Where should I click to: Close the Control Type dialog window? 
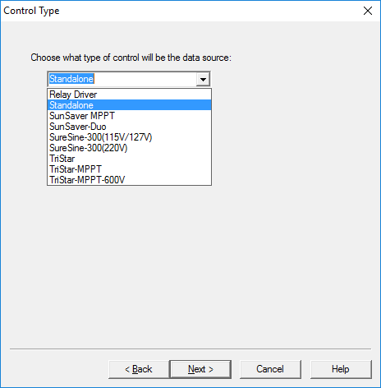368,11
